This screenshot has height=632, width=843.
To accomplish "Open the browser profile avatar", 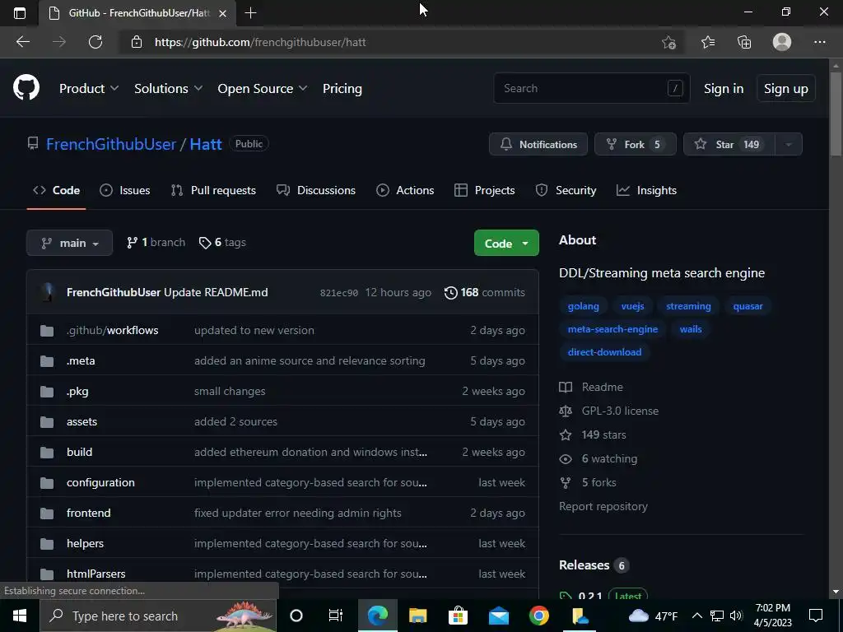I will tap(782, 42).
